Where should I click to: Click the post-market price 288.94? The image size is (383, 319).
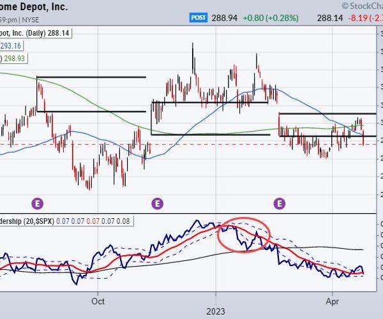click(x=224, y=18)
